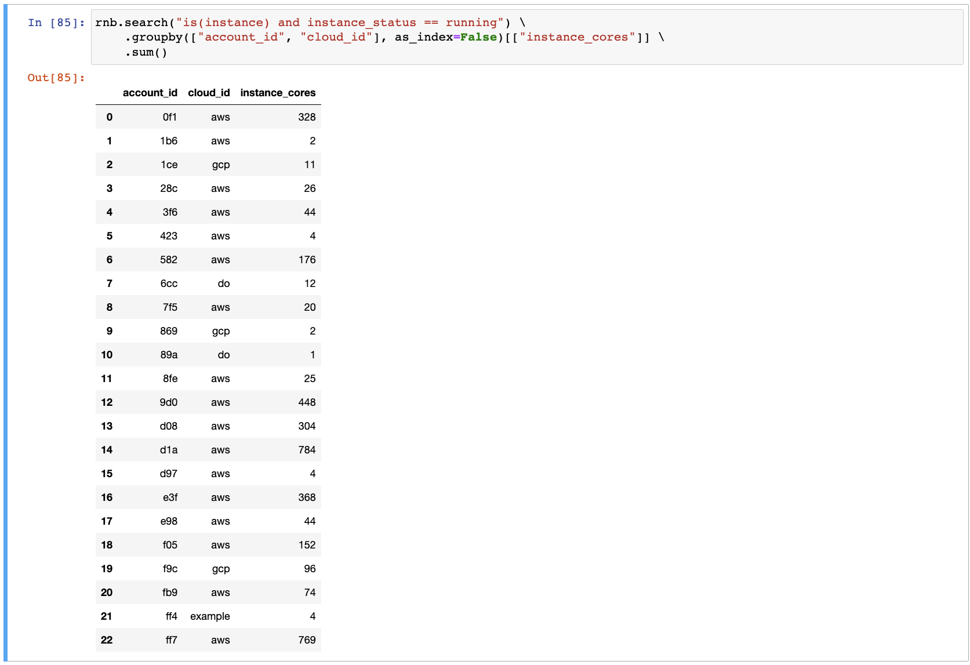The image size is (970, 665).
Task: Click the instance_cores column header
Action: (x=278, y=93)
